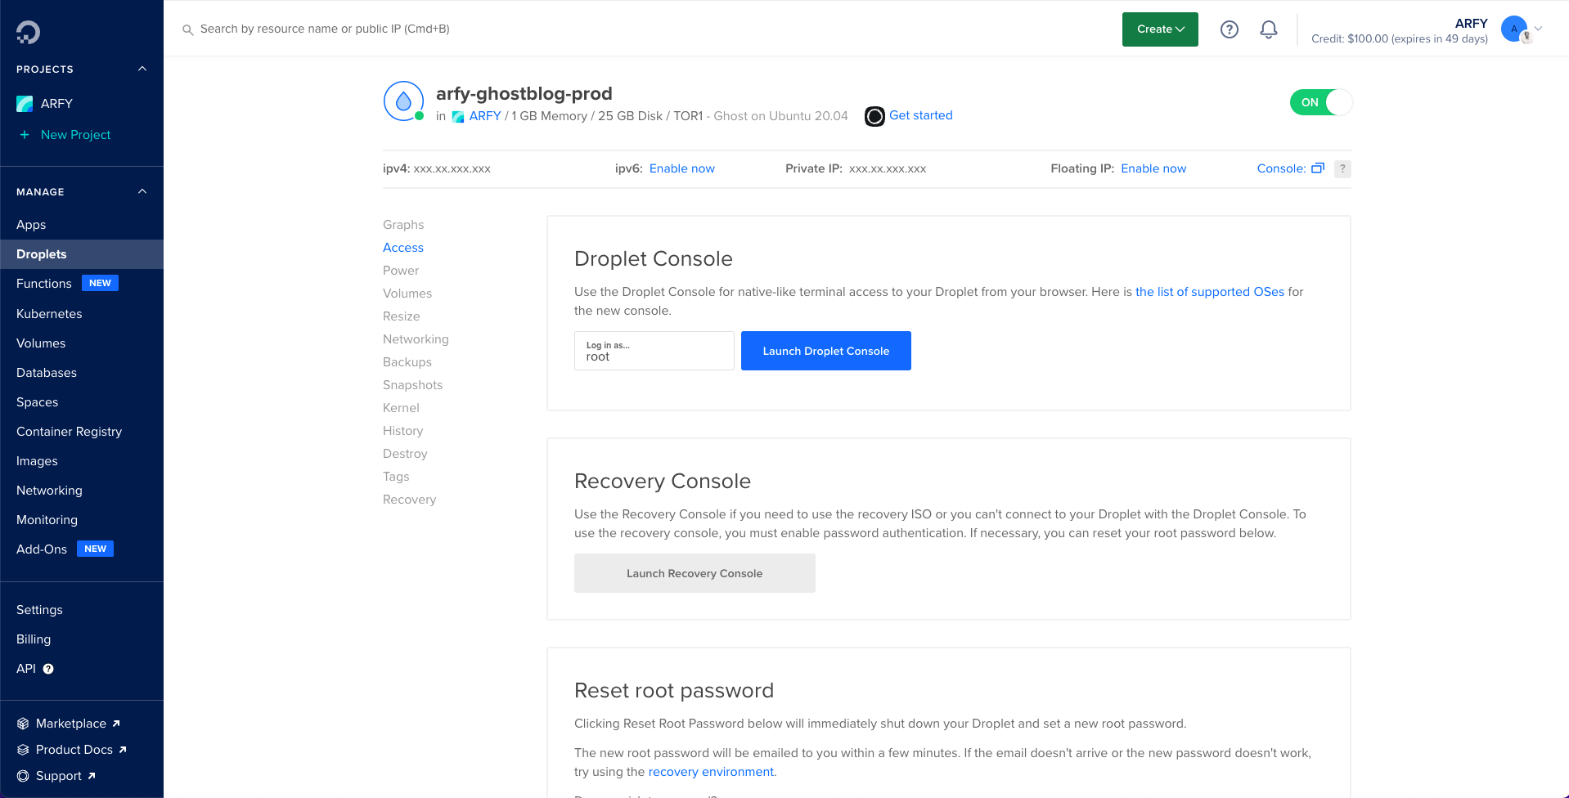Click the Product Docs stack icon
This screenshot has width=1569, height=798.
point(23,750)
